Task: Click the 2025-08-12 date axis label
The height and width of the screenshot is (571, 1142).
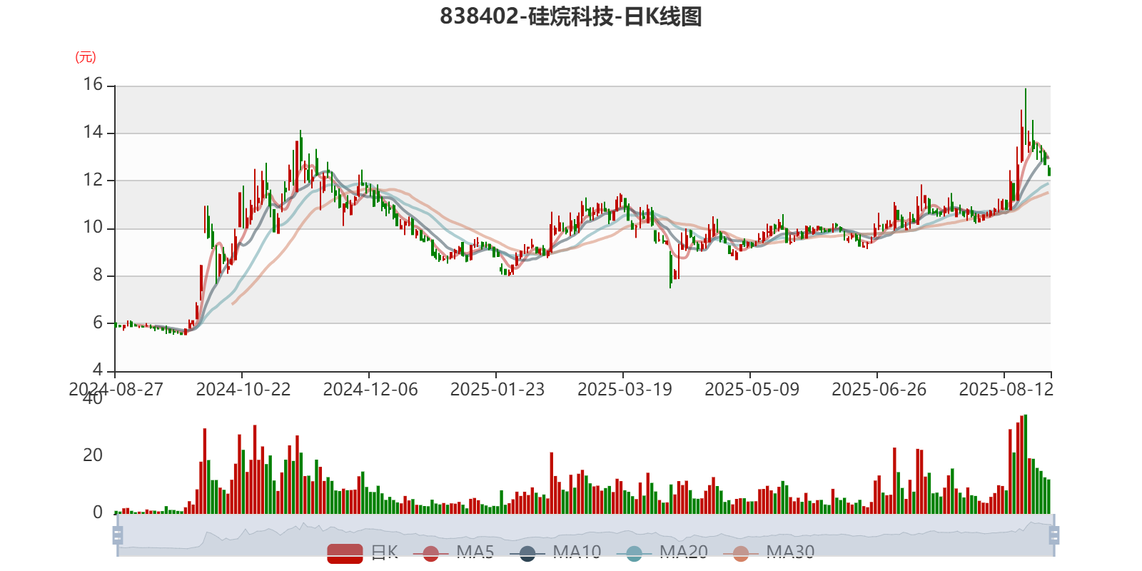Action: click(1006, 390)
